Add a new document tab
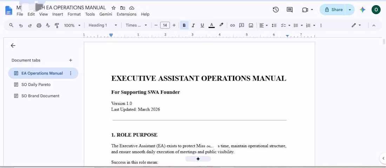The height and width of the screenshot is (168, 386). click(71, 60)
